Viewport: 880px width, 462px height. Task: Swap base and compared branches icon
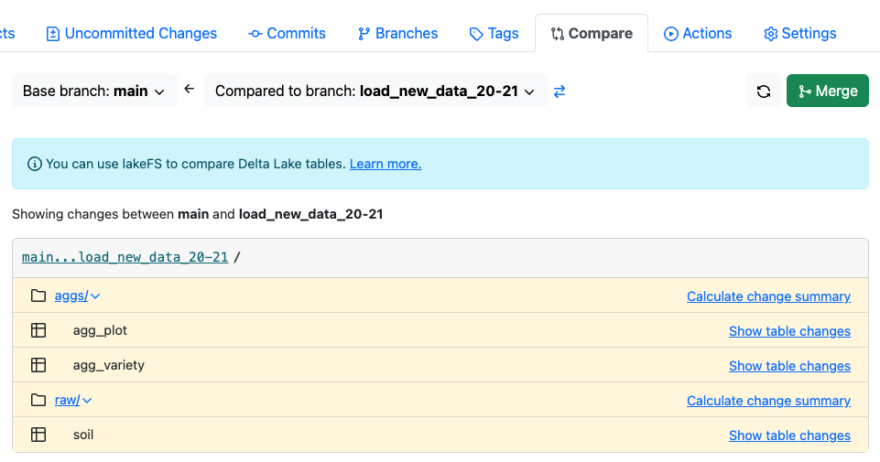560,91
